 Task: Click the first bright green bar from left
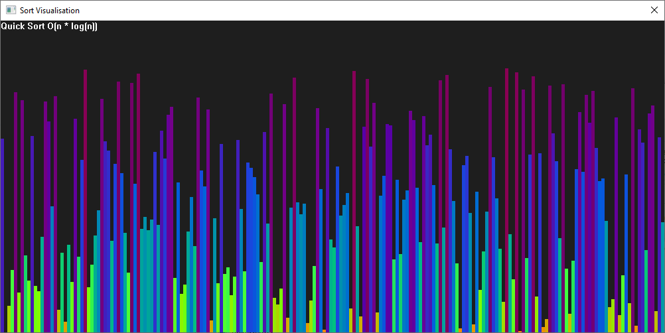coord(12,299)
